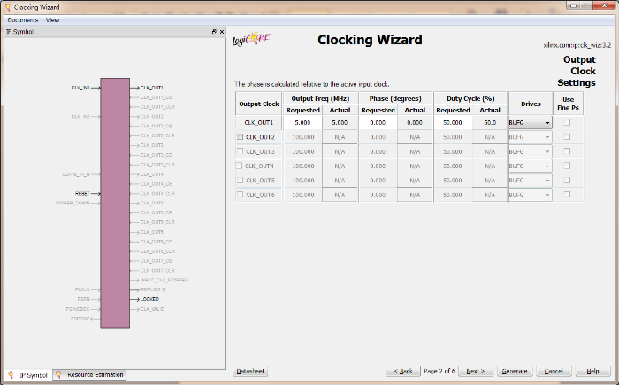Select the IP Symbol tab
This screenshot has height=385, width=619.
click(x=28, y=374)
